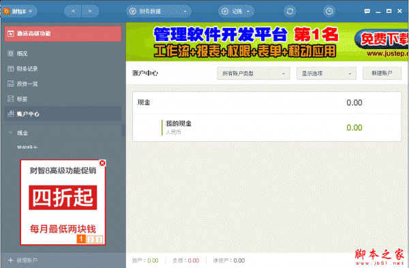Viewport: 409px width, 268px height.
Task: Open the 财务数据 dropdown
Action: coord(159,11)
